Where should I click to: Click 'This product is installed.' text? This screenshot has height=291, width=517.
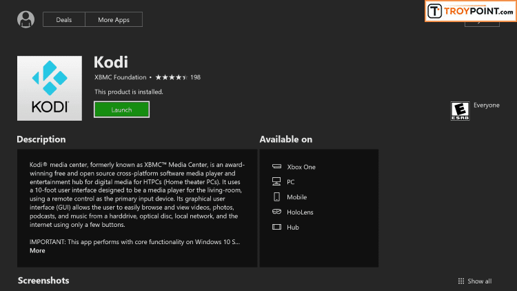pos(129,92)
